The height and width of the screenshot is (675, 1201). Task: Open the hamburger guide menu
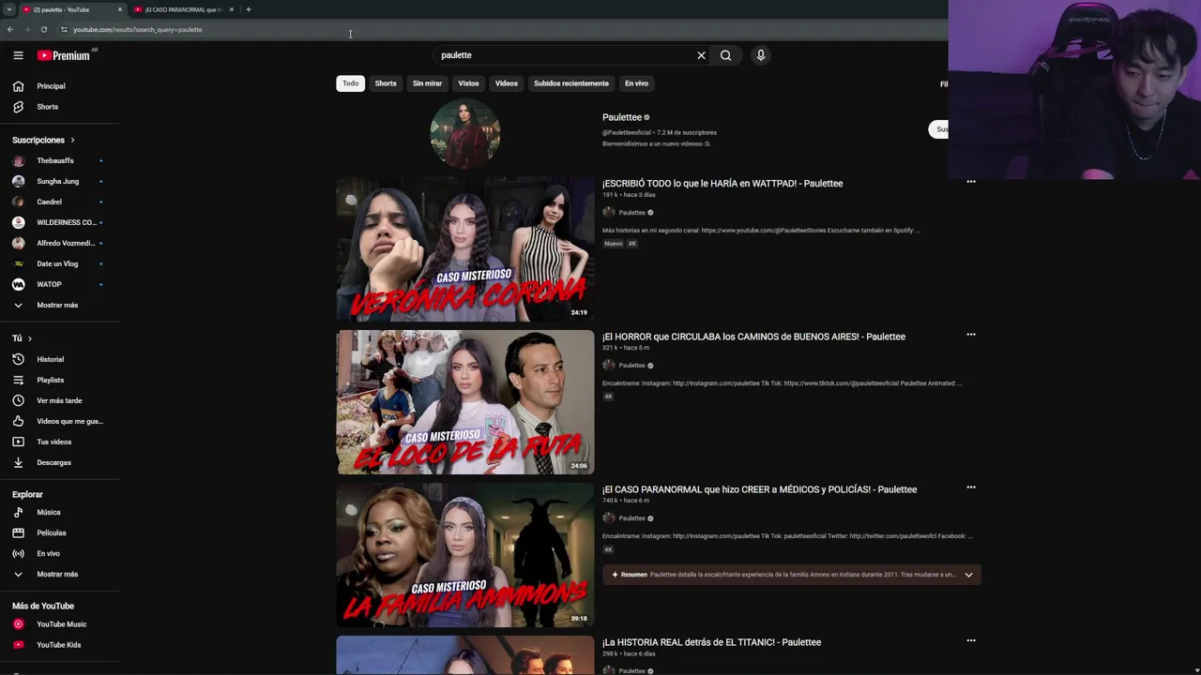pyautogui.click(x=18, y=55)
